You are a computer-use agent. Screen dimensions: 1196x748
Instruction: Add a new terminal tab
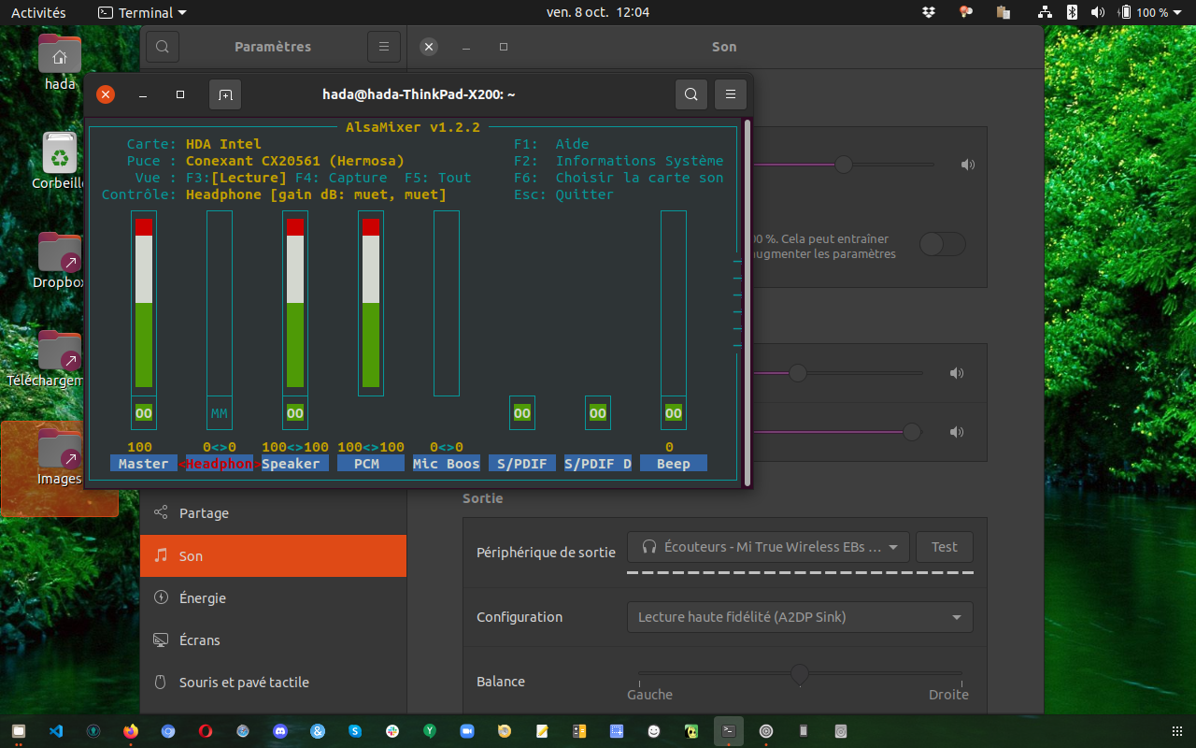(x=225, y=94)
